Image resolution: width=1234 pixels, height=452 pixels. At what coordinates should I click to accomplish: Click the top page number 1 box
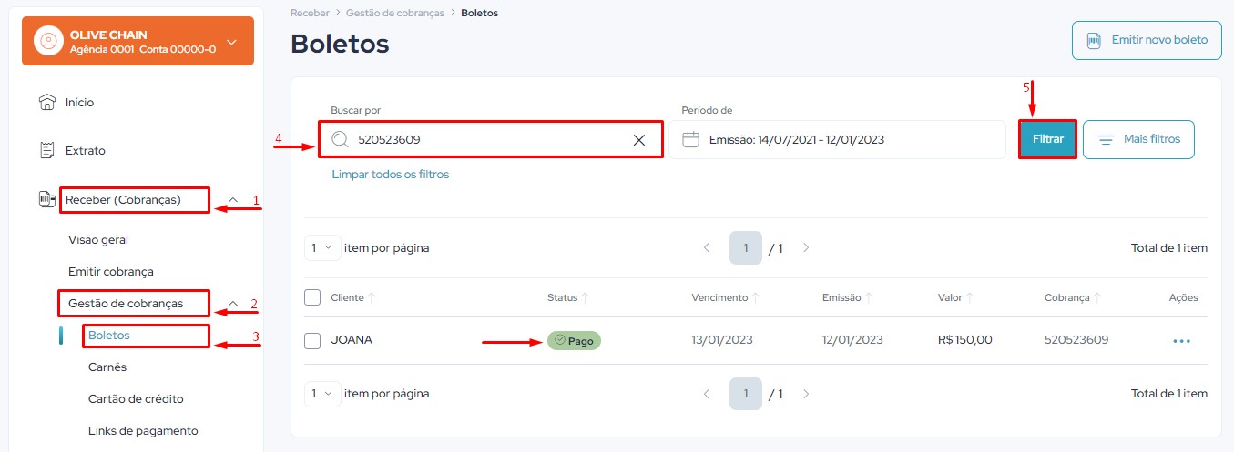point(746,247)
